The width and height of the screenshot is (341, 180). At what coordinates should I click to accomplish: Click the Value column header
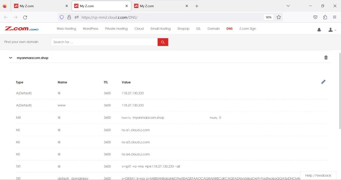pos(126,82)
